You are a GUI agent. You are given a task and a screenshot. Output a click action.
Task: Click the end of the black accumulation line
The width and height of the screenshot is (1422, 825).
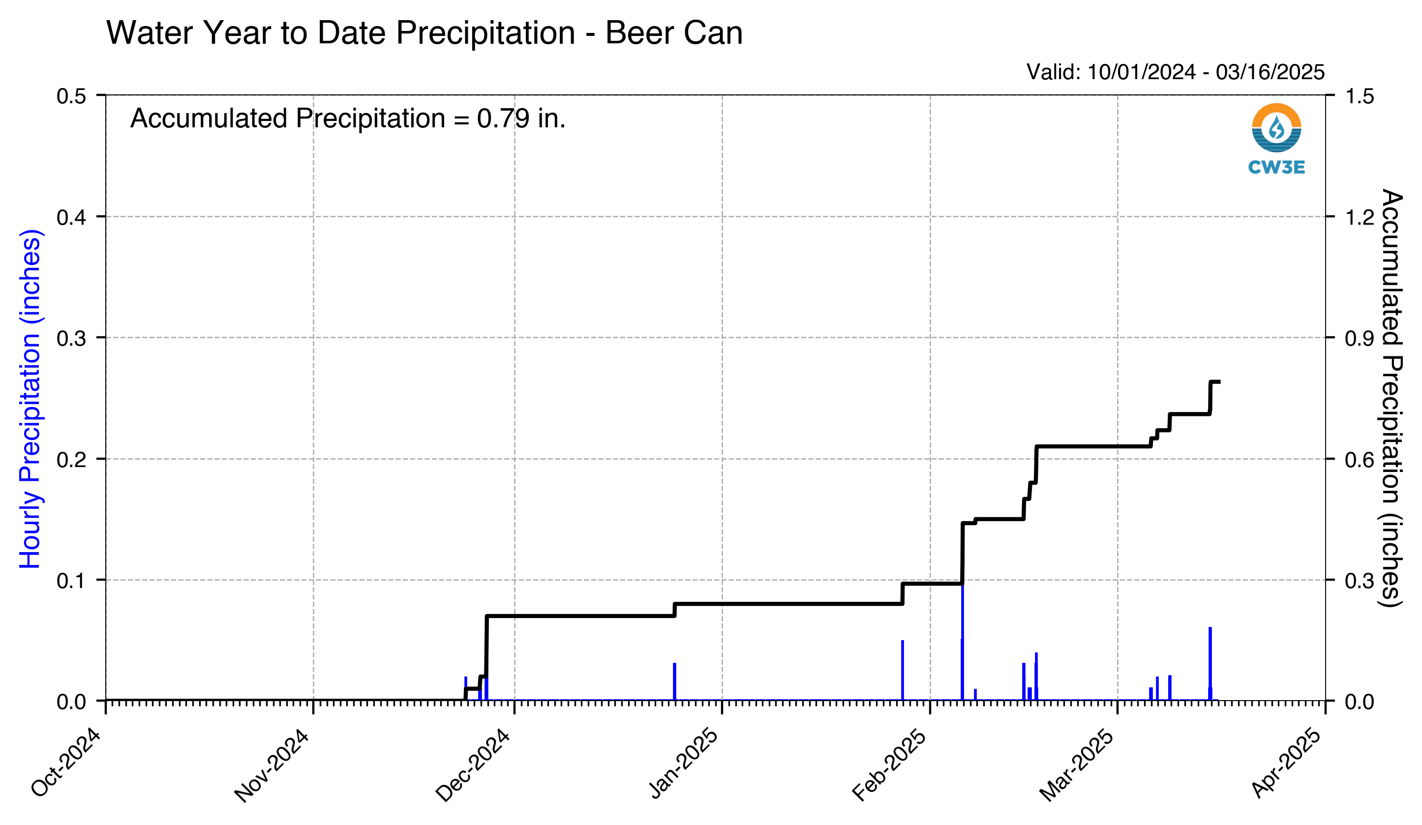click(1219, 383)
